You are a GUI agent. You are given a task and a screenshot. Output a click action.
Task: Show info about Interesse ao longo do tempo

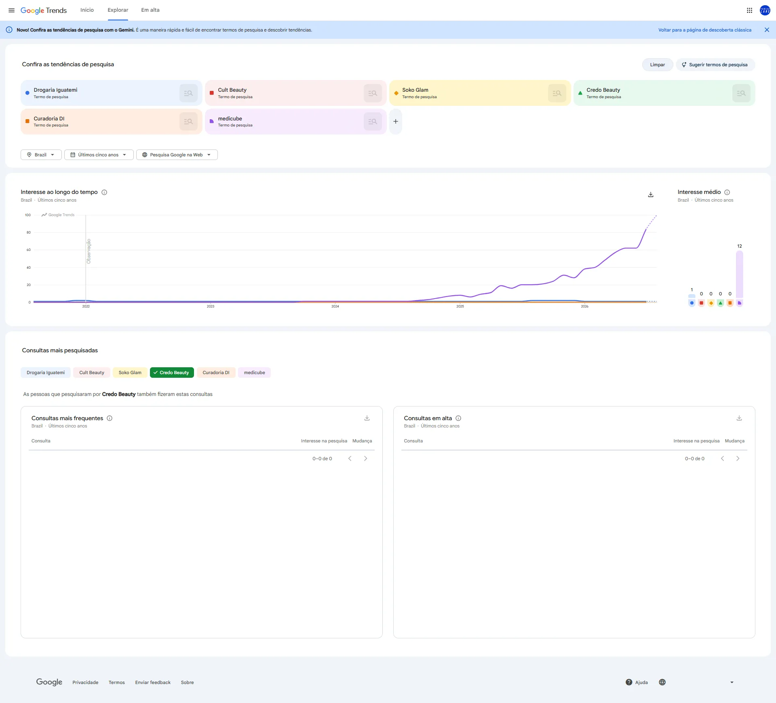click(104, 192)
